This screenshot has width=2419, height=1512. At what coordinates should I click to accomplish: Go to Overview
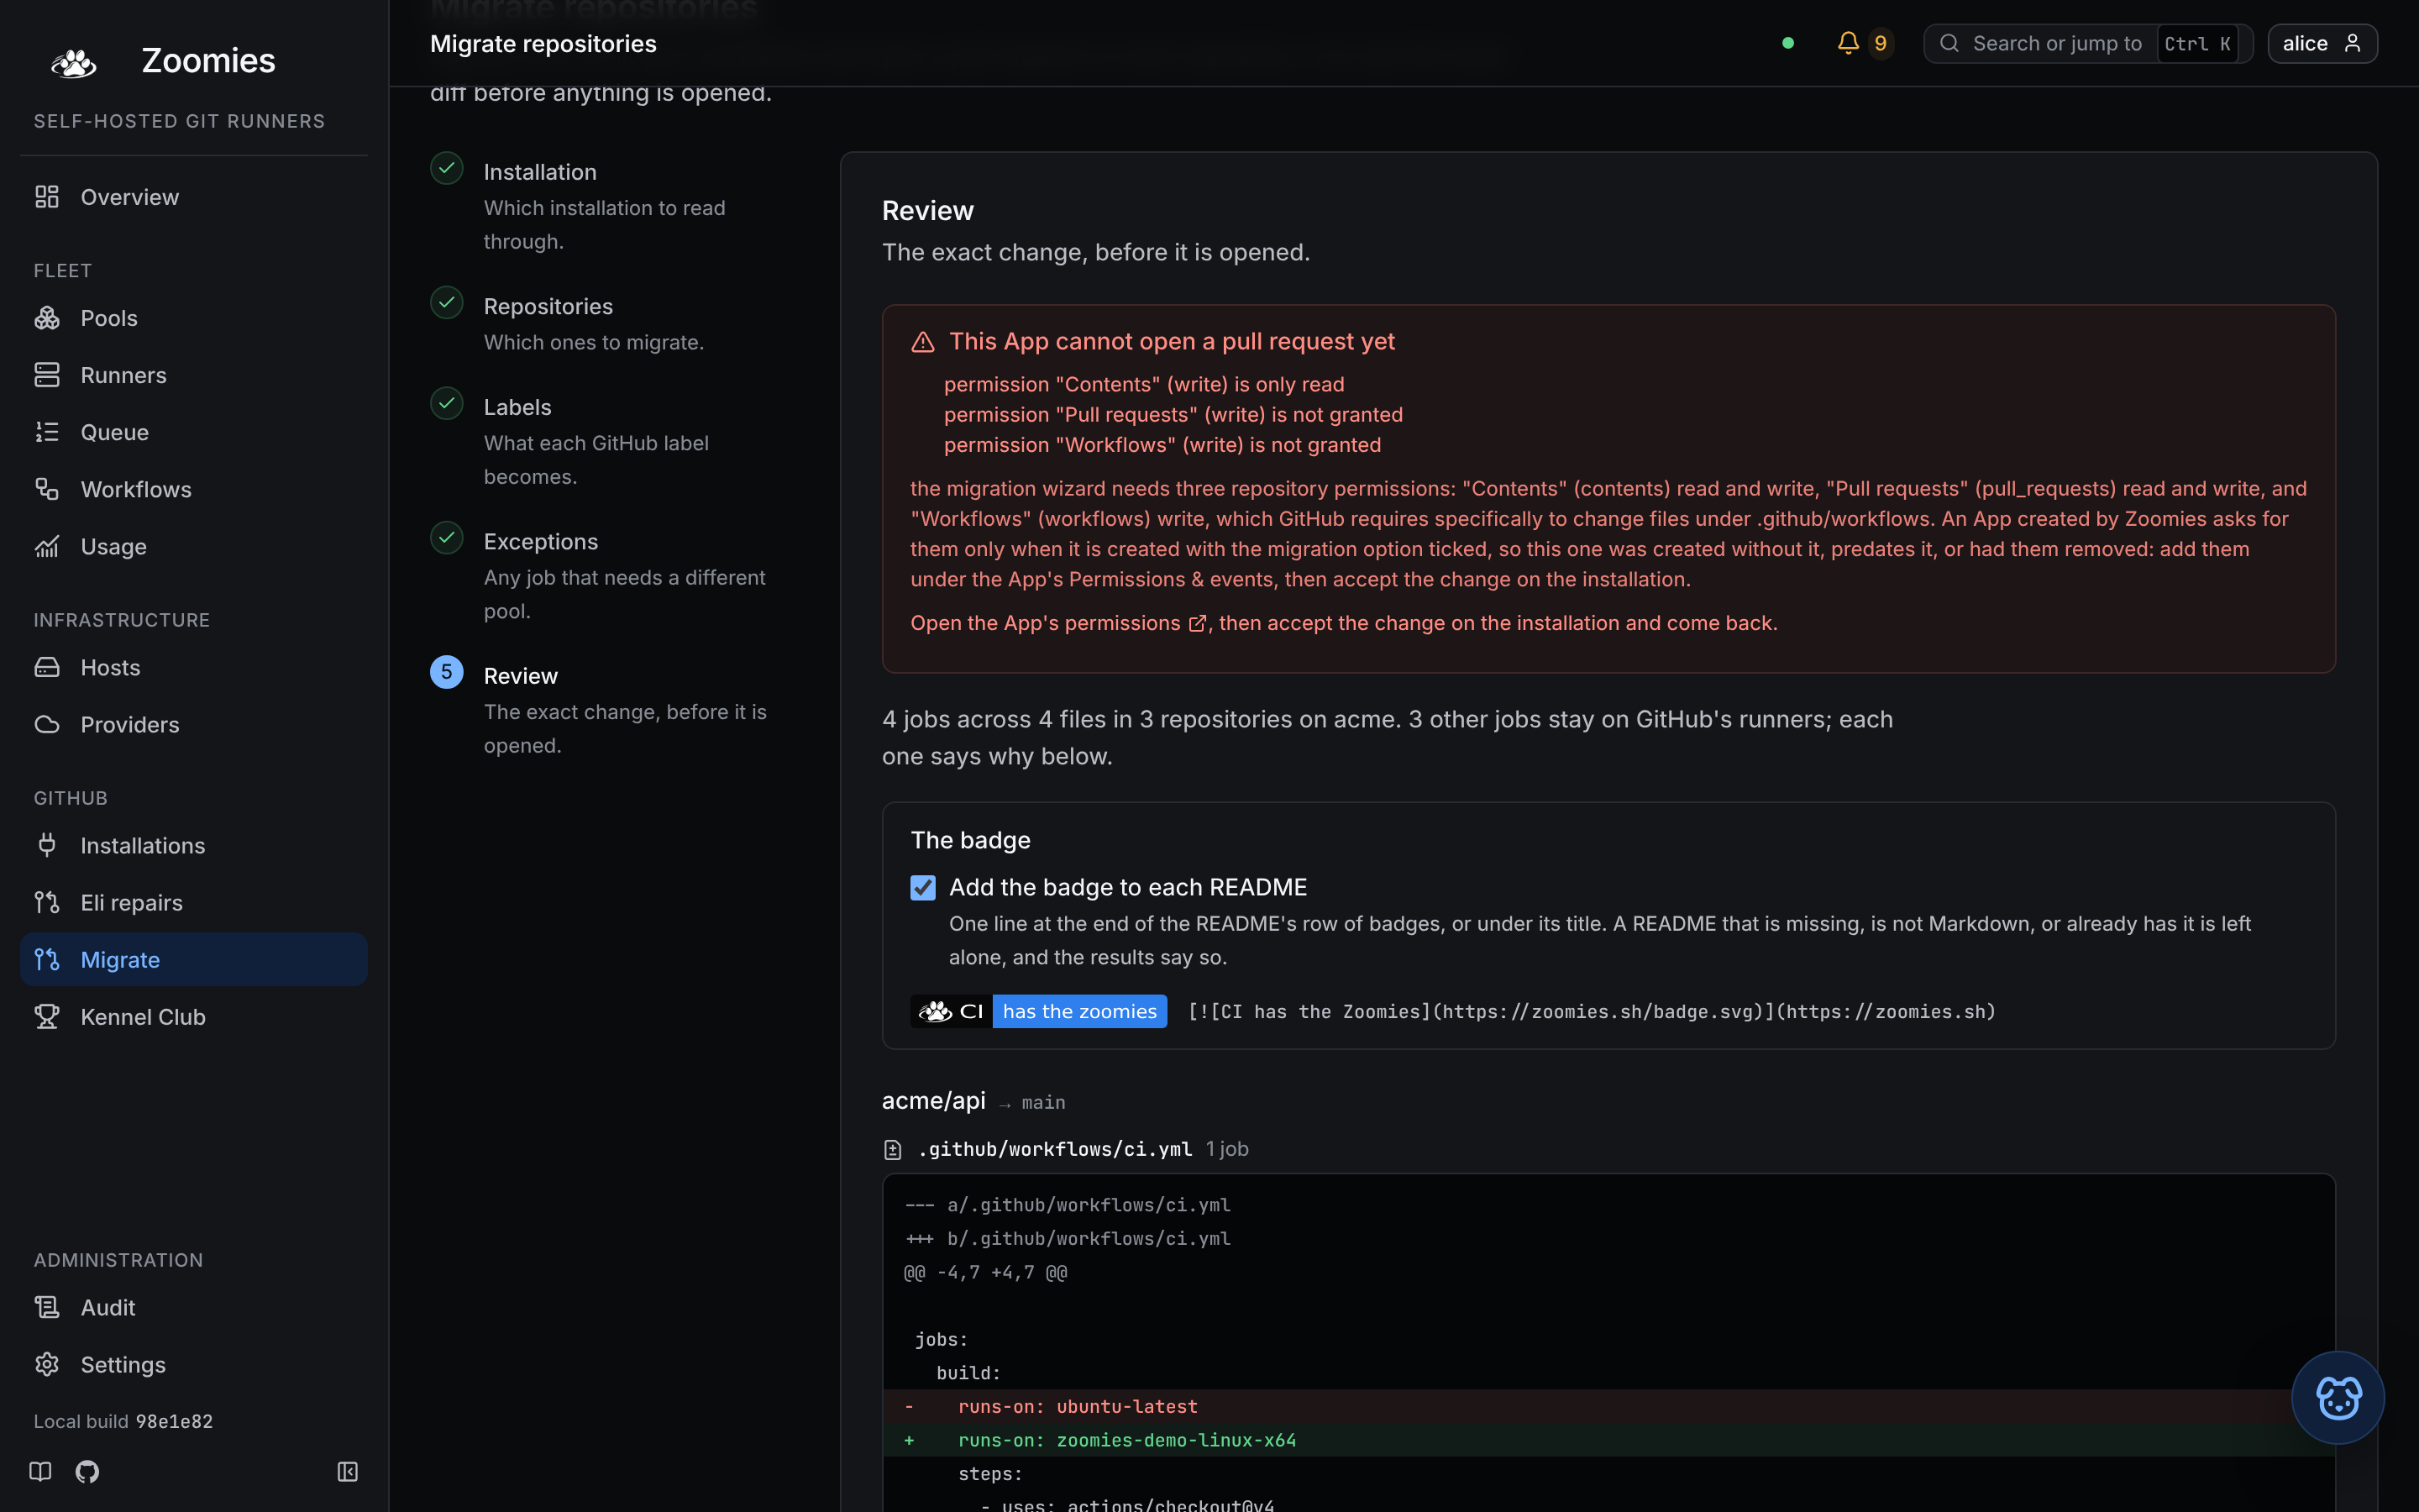pyautogui.click(x=194, y=197)
